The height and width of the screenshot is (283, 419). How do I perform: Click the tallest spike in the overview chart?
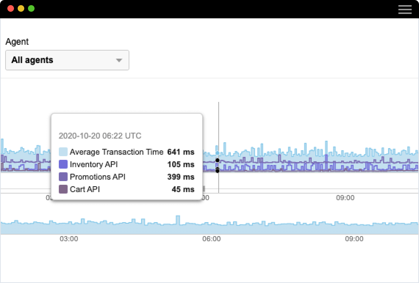[x=178, y=220]
